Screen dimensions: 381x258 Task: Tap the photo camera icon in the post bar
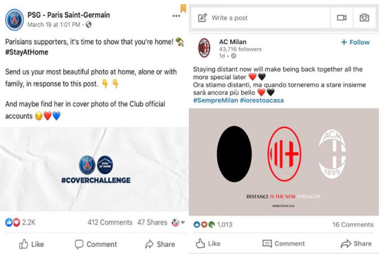[x=364, y=18]
